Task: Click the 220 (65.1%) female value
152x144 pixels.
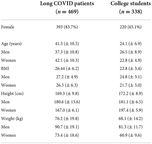Action: click(x=131, y=27)
